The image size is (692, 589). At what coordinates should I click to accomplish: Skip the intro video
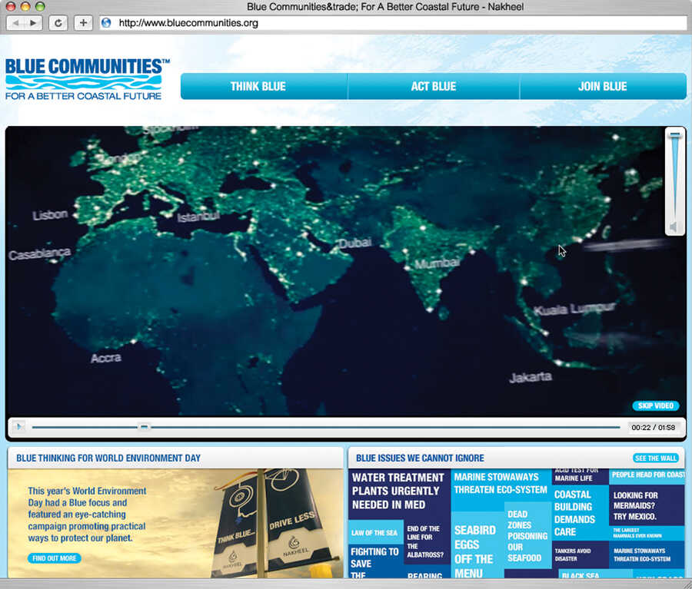coord(655,405)
